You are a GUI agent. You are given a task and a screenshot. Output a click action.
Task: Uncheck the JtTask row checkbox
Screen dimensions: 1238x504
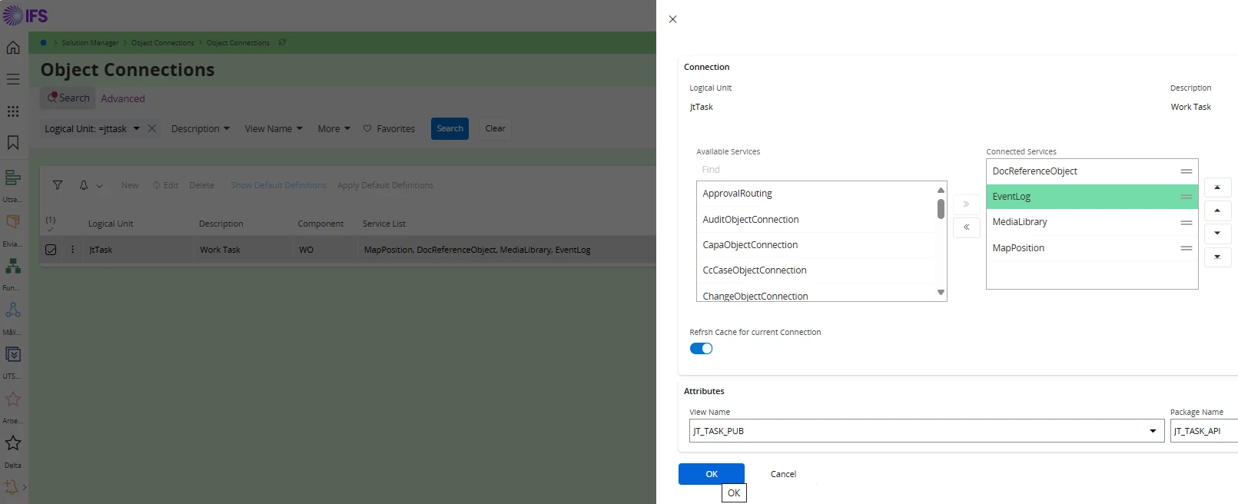tap(51, 250)
